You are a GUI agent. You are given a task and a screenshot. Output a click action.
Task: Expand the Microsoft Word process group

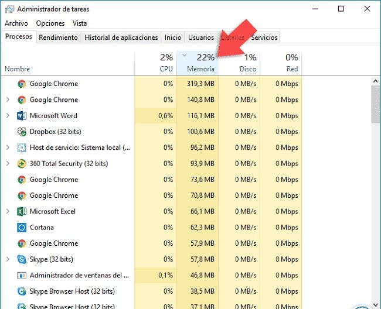(8, 116)
